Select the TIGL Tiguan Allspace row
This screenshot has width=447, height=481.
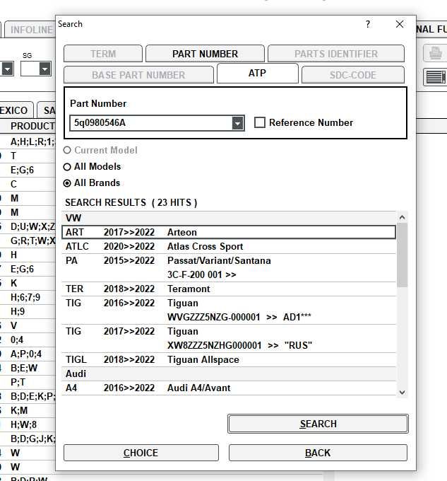coord(229,359)
